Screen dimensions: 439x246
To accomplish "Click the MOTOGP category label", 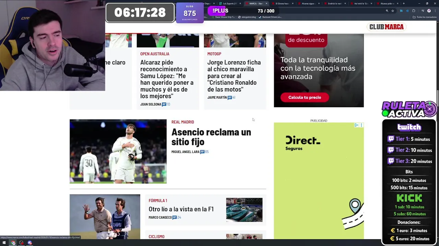I will pyautogui.click(x=214, y=54).
